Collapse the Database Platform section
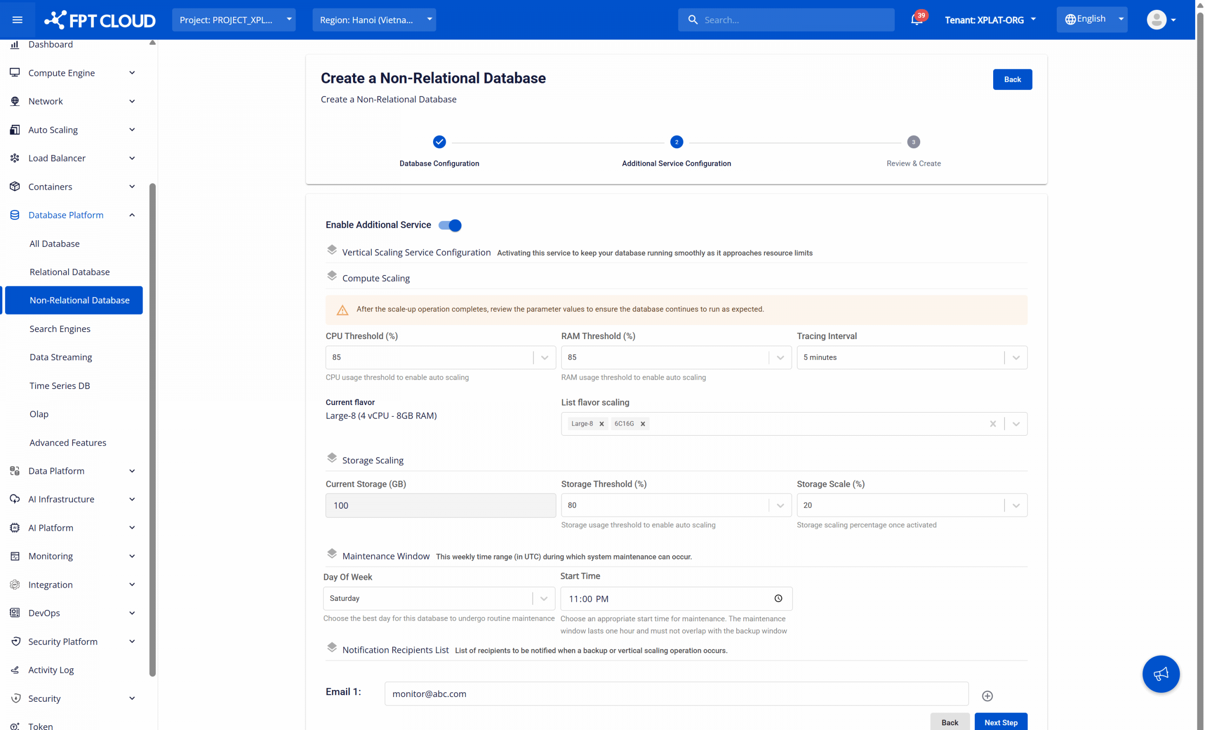 point(132,215)
